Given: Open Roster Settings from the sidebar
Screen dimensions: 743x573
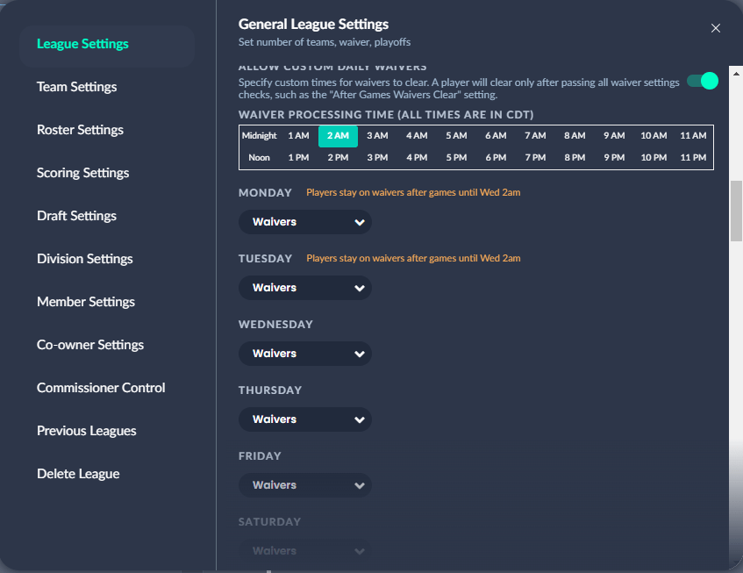Looking at the screenshot, I should coord(80,130).
